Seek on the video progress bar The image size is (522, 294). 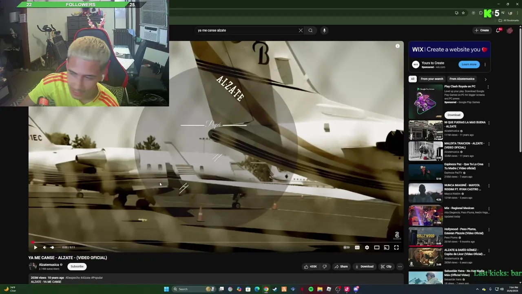(x=216, y=242)
